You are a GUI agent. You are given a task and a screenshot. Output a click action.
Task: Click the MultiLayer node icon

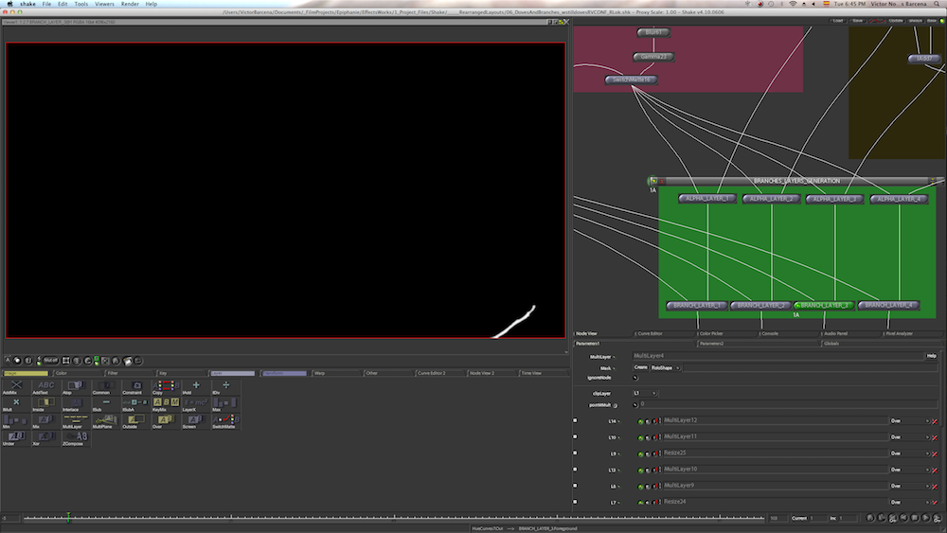click(74, 419)
